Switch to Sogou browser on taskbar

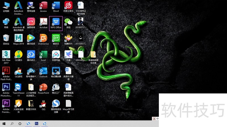click(x=28, y=124)
